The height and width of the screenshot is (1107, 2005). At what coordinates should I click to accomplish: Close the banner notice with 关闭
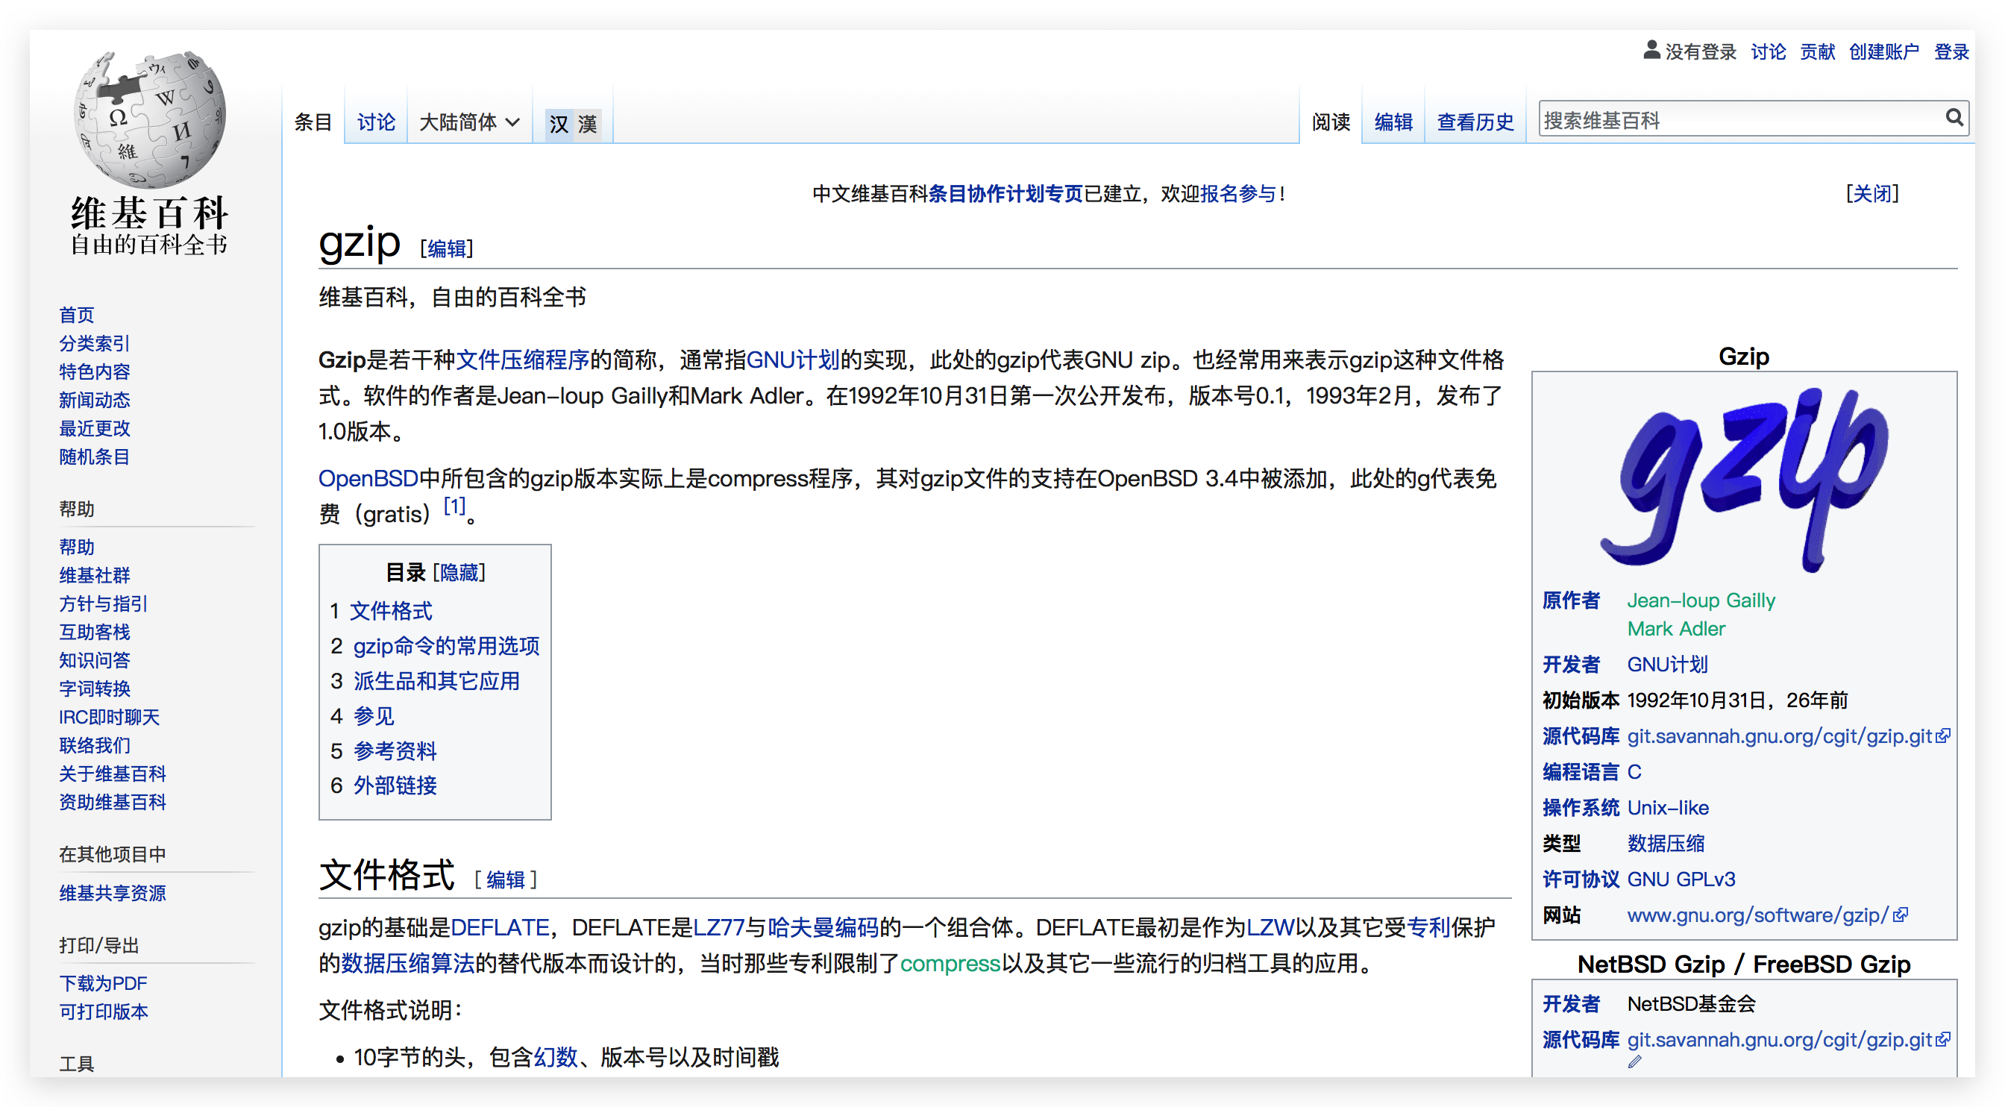coord(1872,193)
